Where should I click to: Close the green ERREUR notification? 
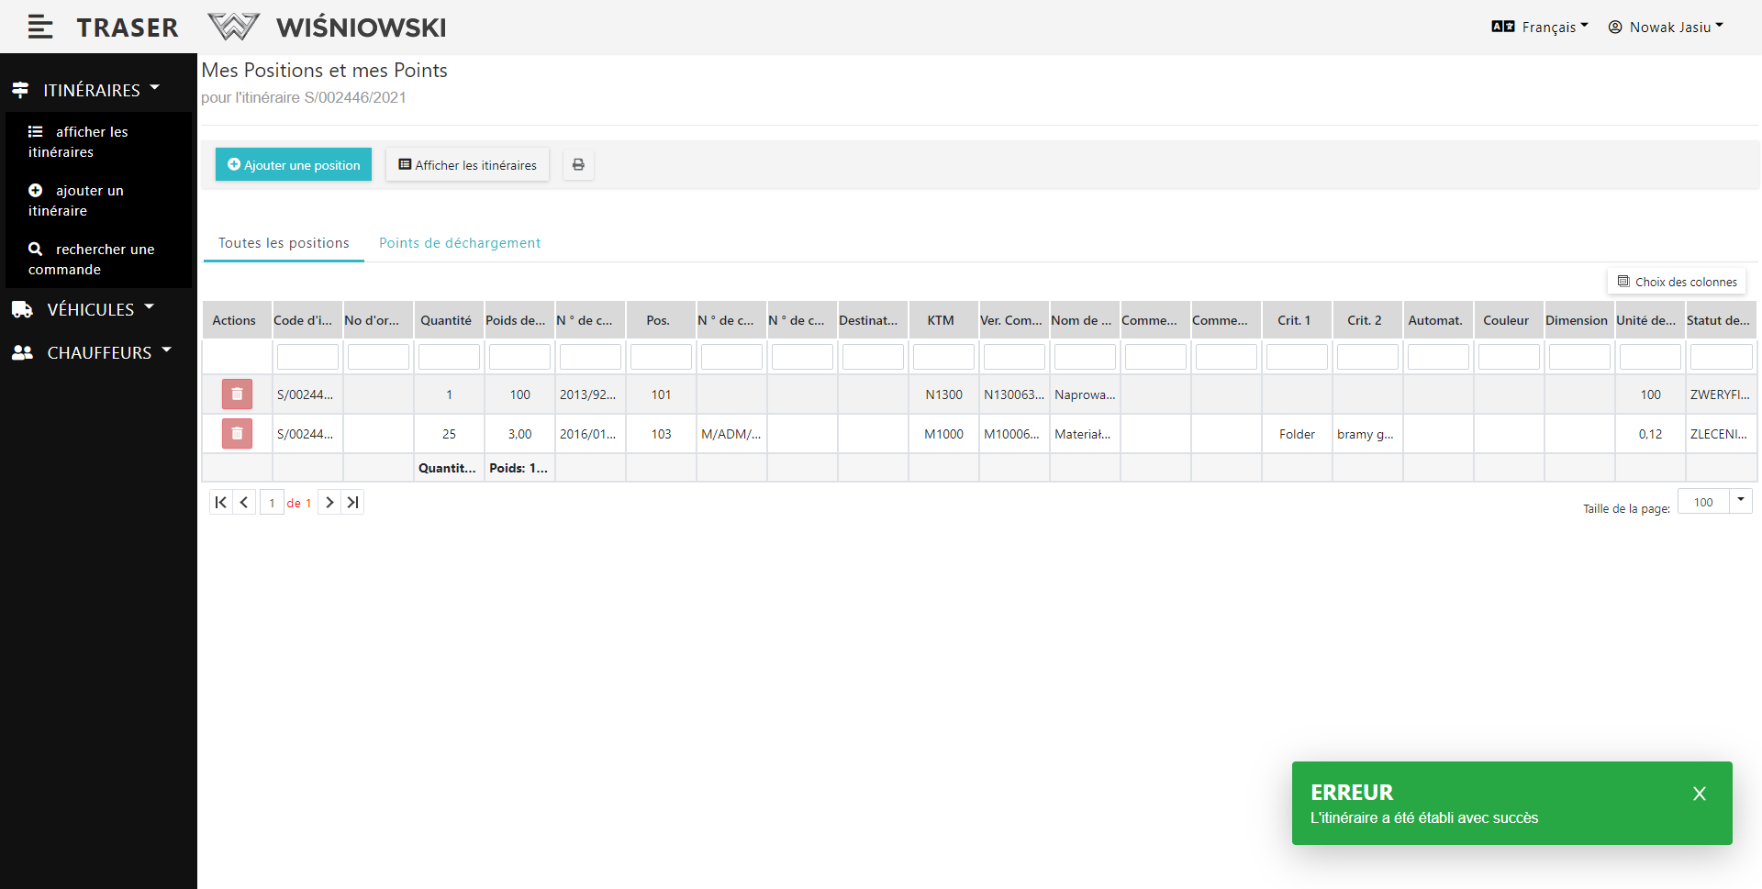1699,794
